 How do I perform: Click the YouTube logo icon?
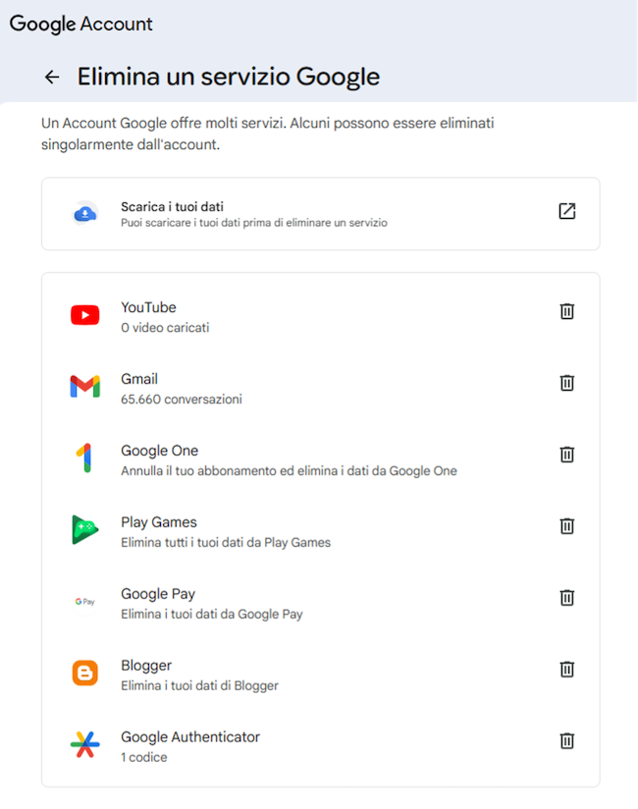click(x=85, y=315)
